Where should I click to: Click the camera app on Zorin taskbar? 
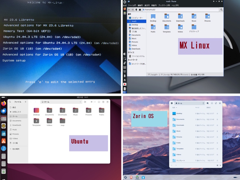tap(143, 177)
